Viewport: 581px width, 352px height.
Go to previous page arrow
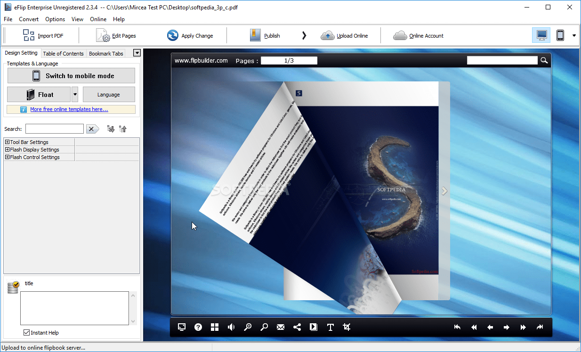pos(490,327)
